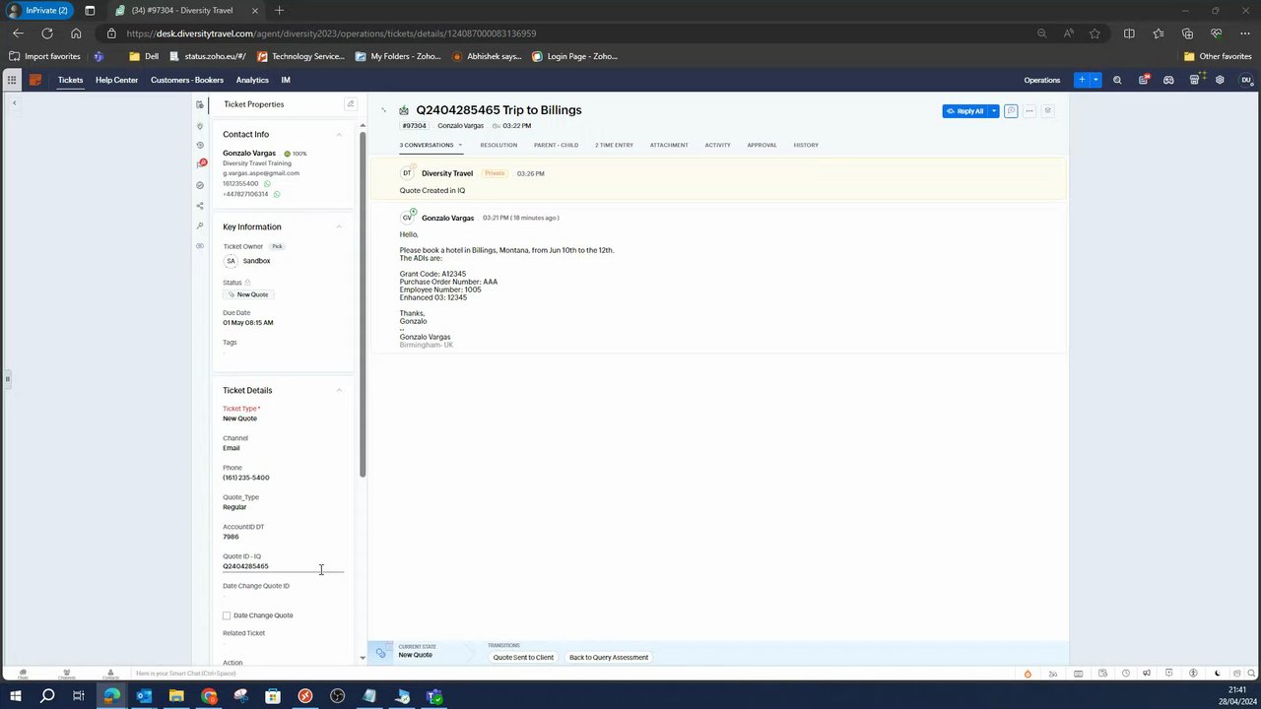Open the search icon in the header
This screenshot has height=709, width=1261.
point(1117,80)
